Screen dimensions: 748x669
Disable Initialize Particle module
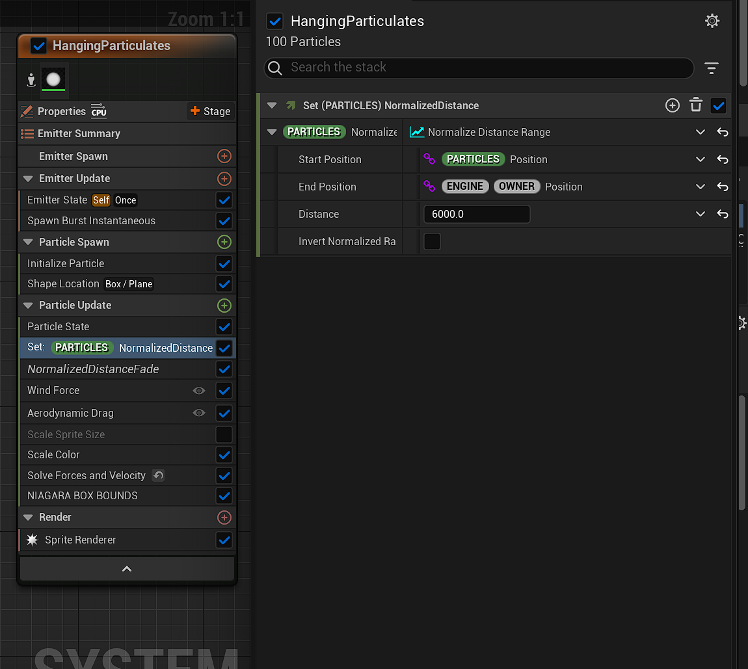224,263
